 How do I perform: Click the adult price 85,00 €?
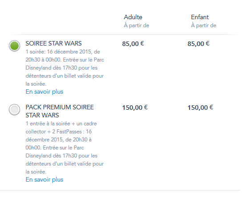[133, 44]
